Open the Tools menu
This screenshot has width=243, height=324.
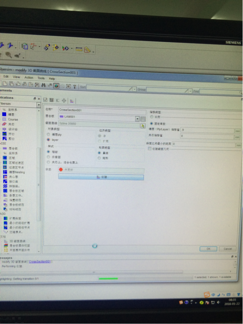(41, 78)
